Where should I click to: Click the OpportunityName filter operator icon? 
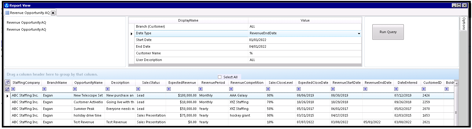(76, 89)
